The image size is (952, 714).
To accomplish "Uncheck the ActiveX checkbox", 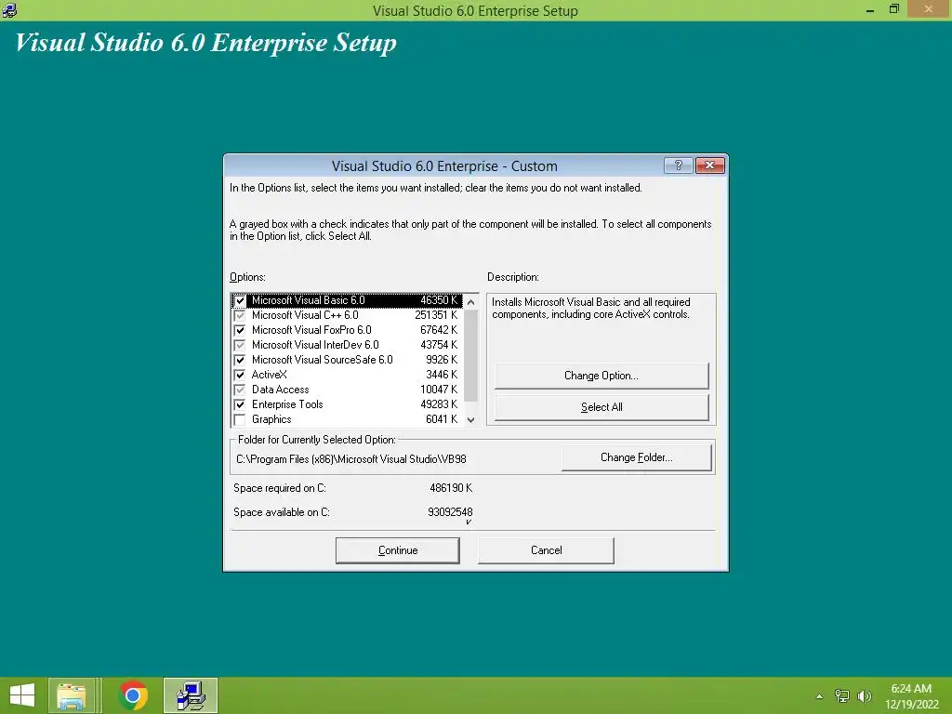I will pos(240,376).
